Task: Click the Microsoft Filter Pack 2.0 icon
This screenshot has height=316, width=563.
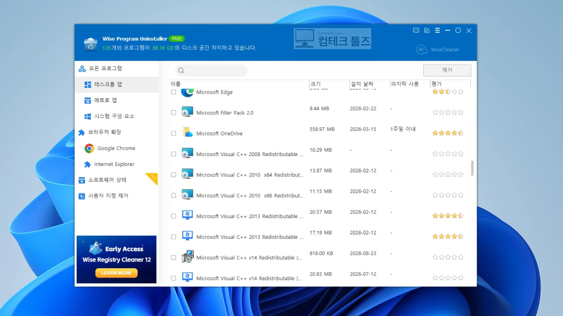Action: [x=187, y=112]
